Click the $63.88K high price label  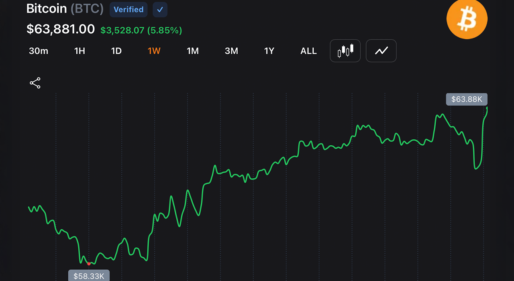(x=467, y=99)
